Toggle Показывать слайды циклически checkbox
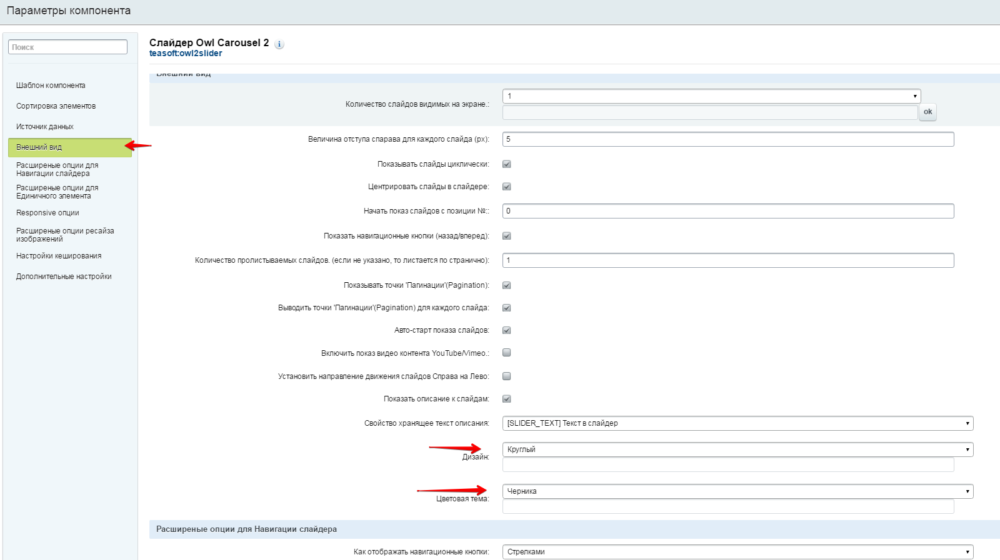 pyautogui.click(x=507, y=164)
